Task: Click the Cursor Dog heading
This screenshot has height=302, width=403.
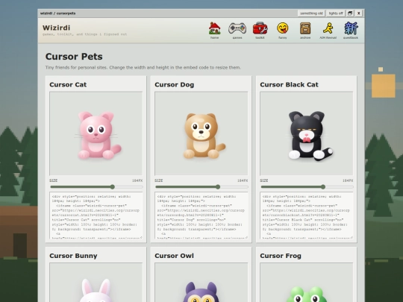Action: (x=174, y=85)
